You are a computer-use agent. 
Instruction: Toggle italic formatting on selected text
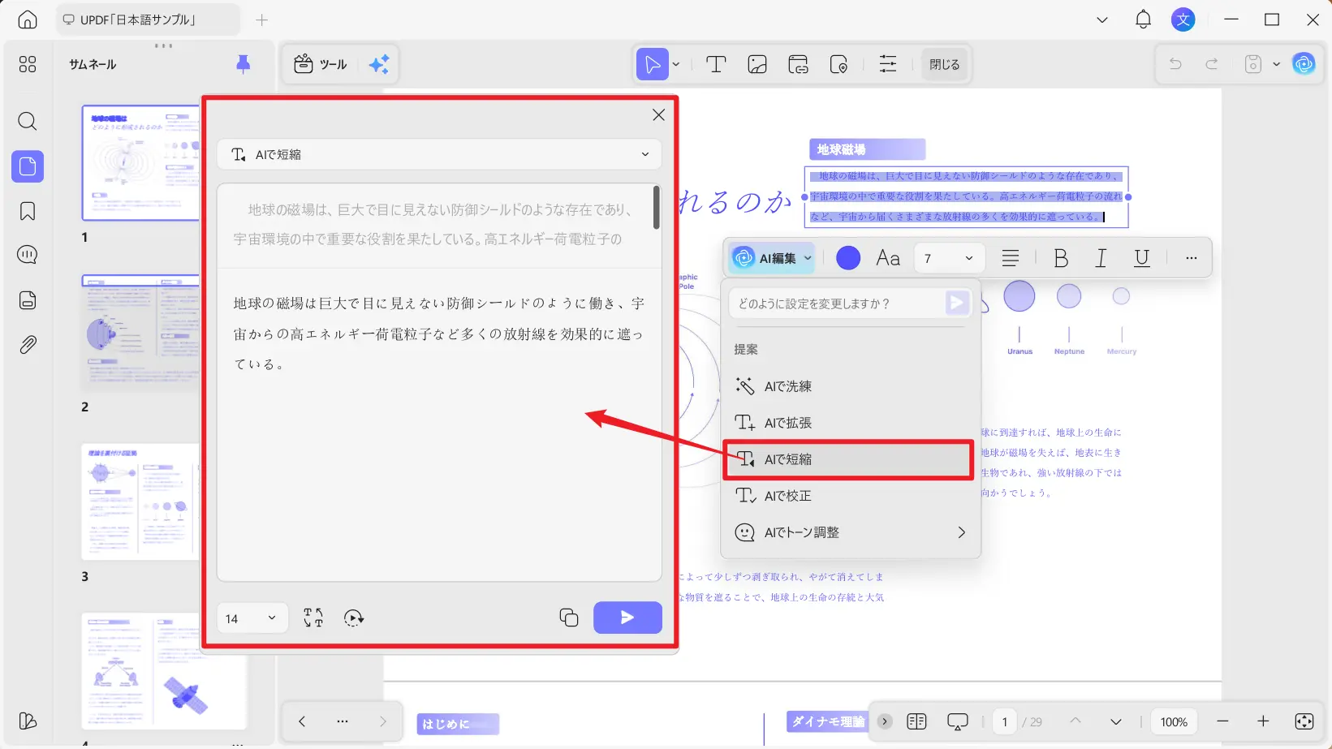tap(1101, 257)
